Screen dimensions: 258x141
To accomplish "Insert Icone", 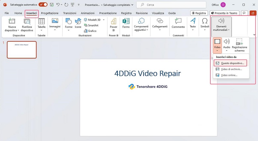I will pos(78,23).
